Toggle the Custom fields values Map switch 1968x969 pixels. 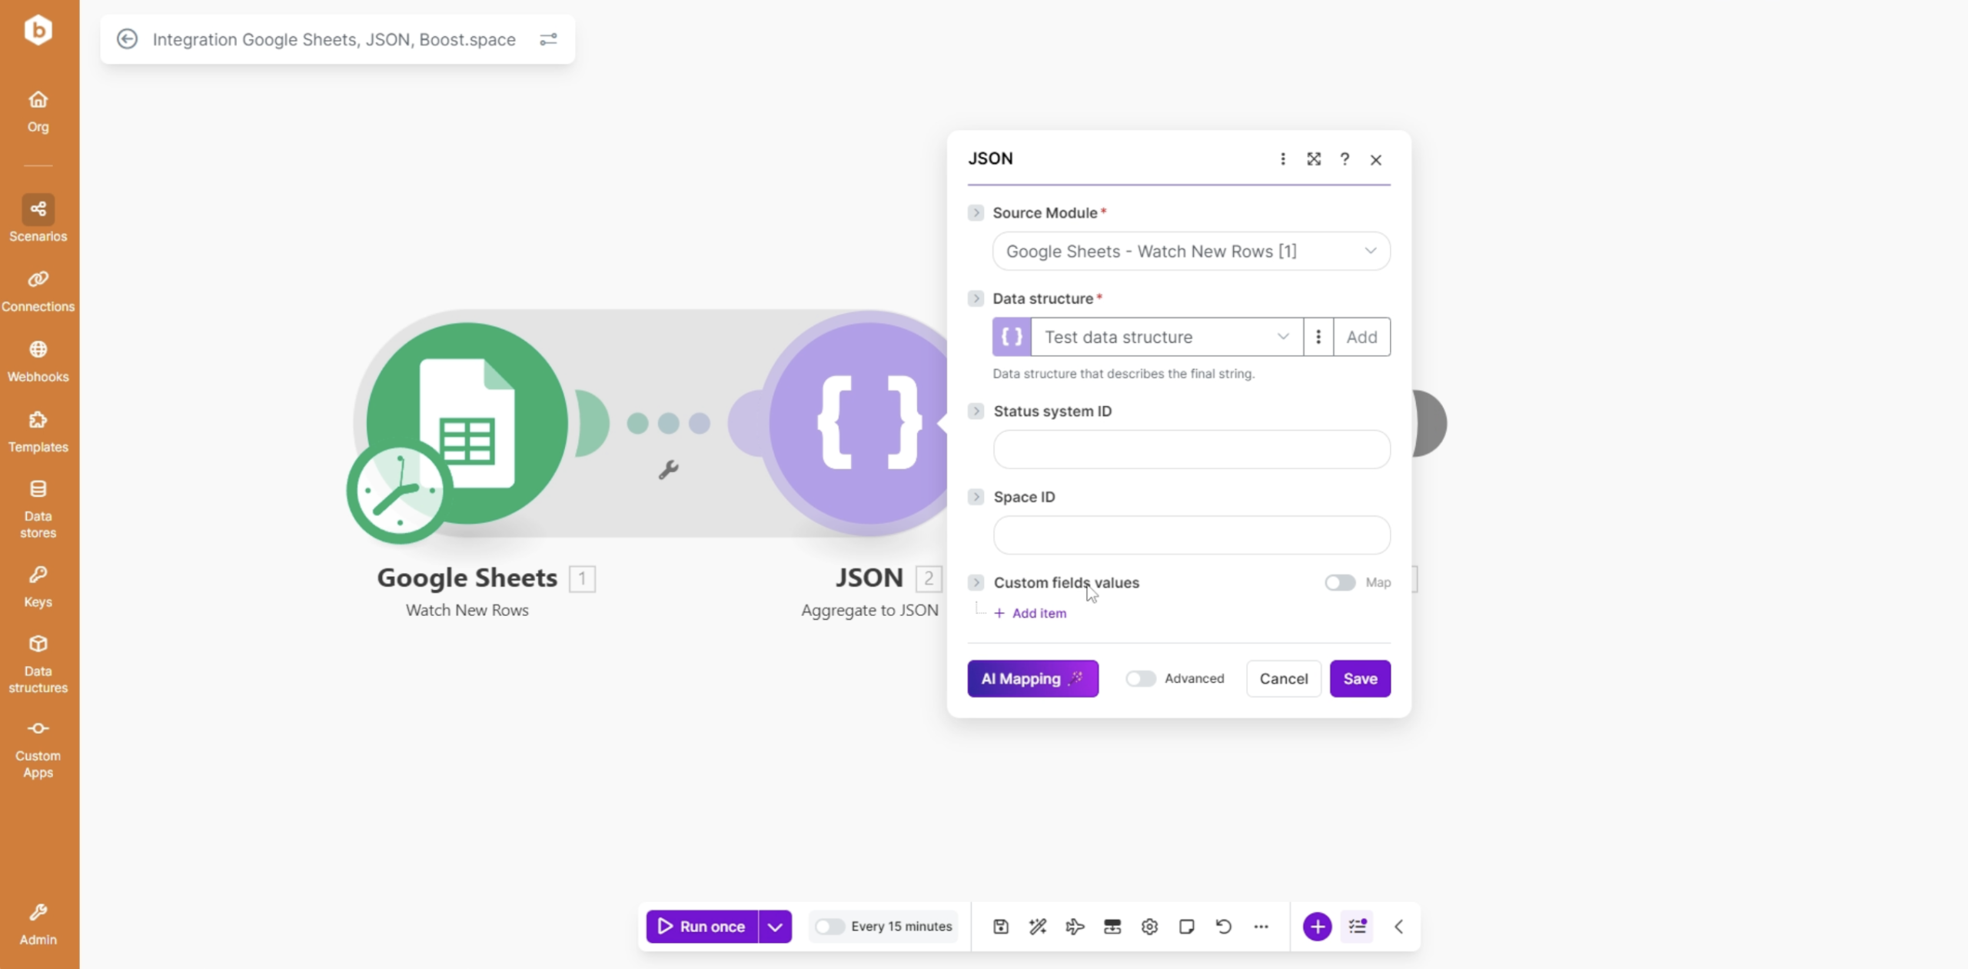click(1340, 582)
